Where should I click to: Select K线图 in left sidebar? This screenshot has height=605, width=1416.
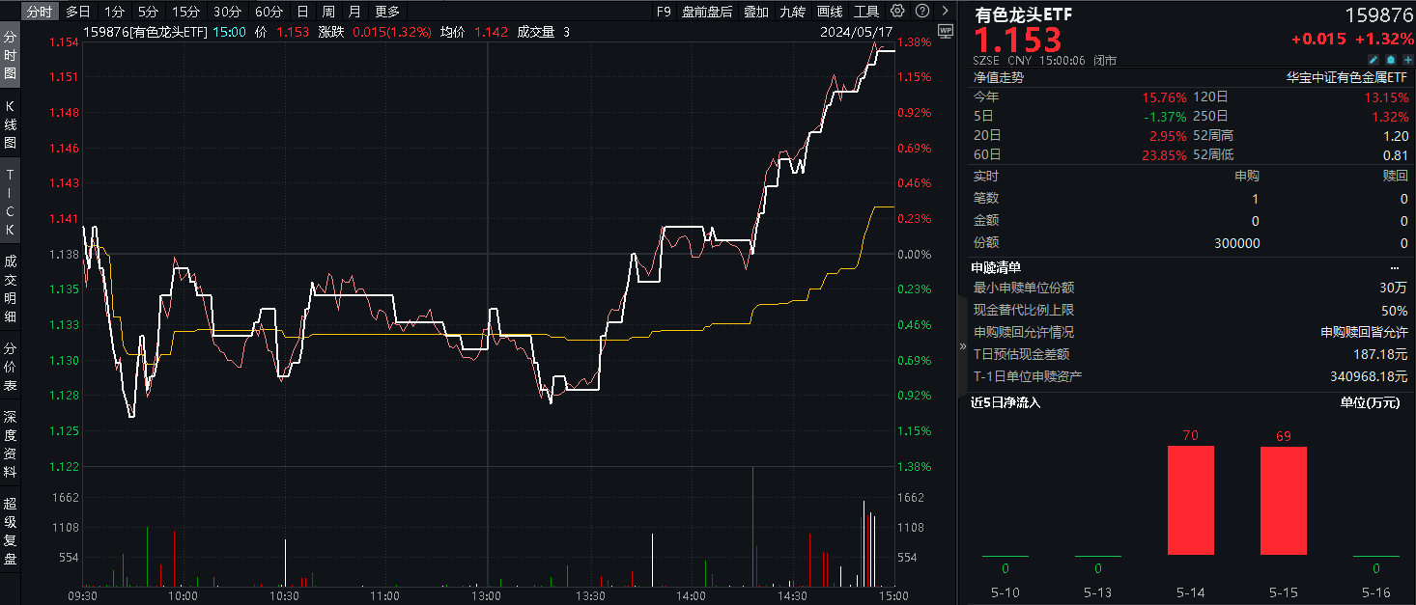coord(11,123)
